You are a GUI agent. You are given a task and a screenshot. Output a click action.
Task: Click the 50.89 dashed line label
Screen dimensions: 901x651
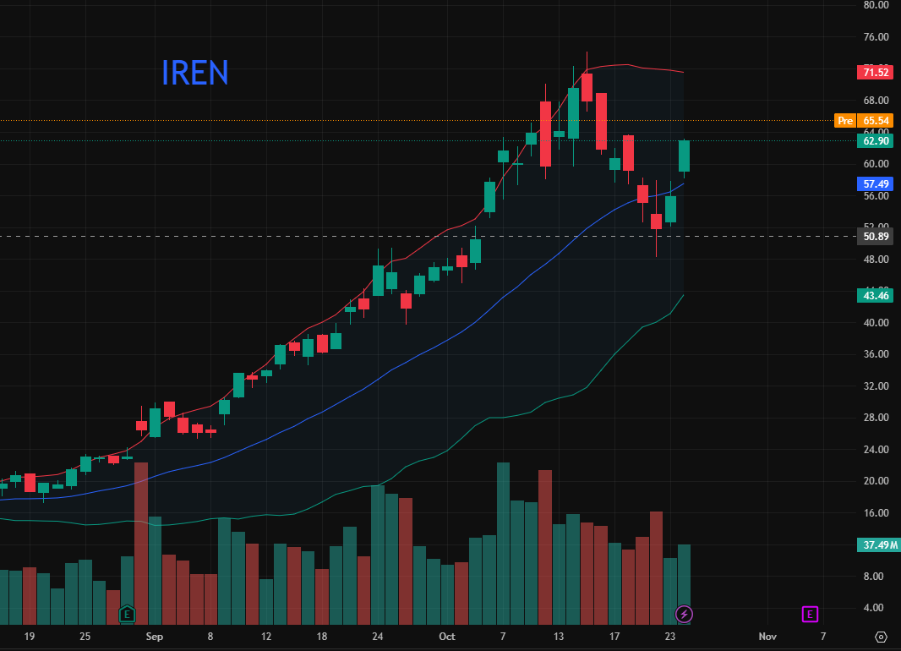[875, 236]
